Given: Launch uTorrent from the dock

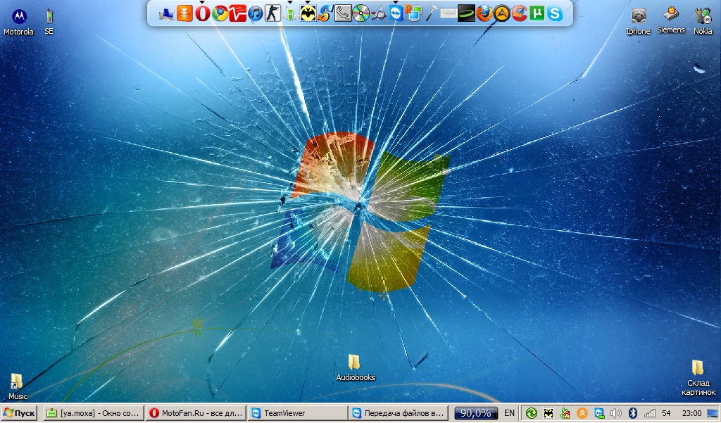Looking at the screenshot, I should point(537,13).
